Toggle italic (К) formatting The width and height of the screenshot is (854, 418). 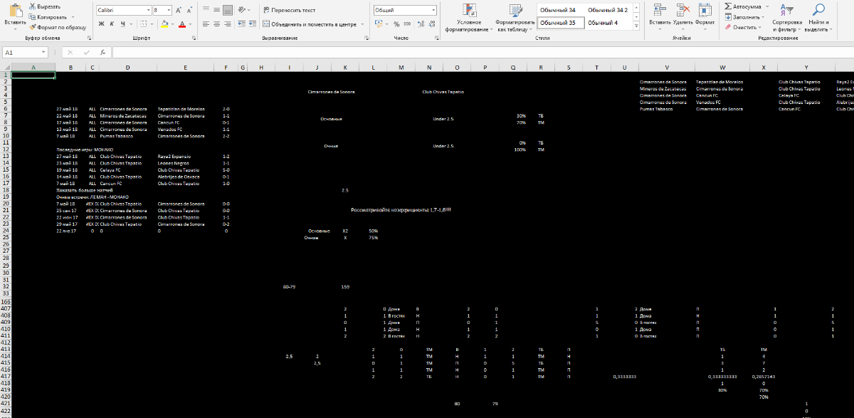click(112, 24)
